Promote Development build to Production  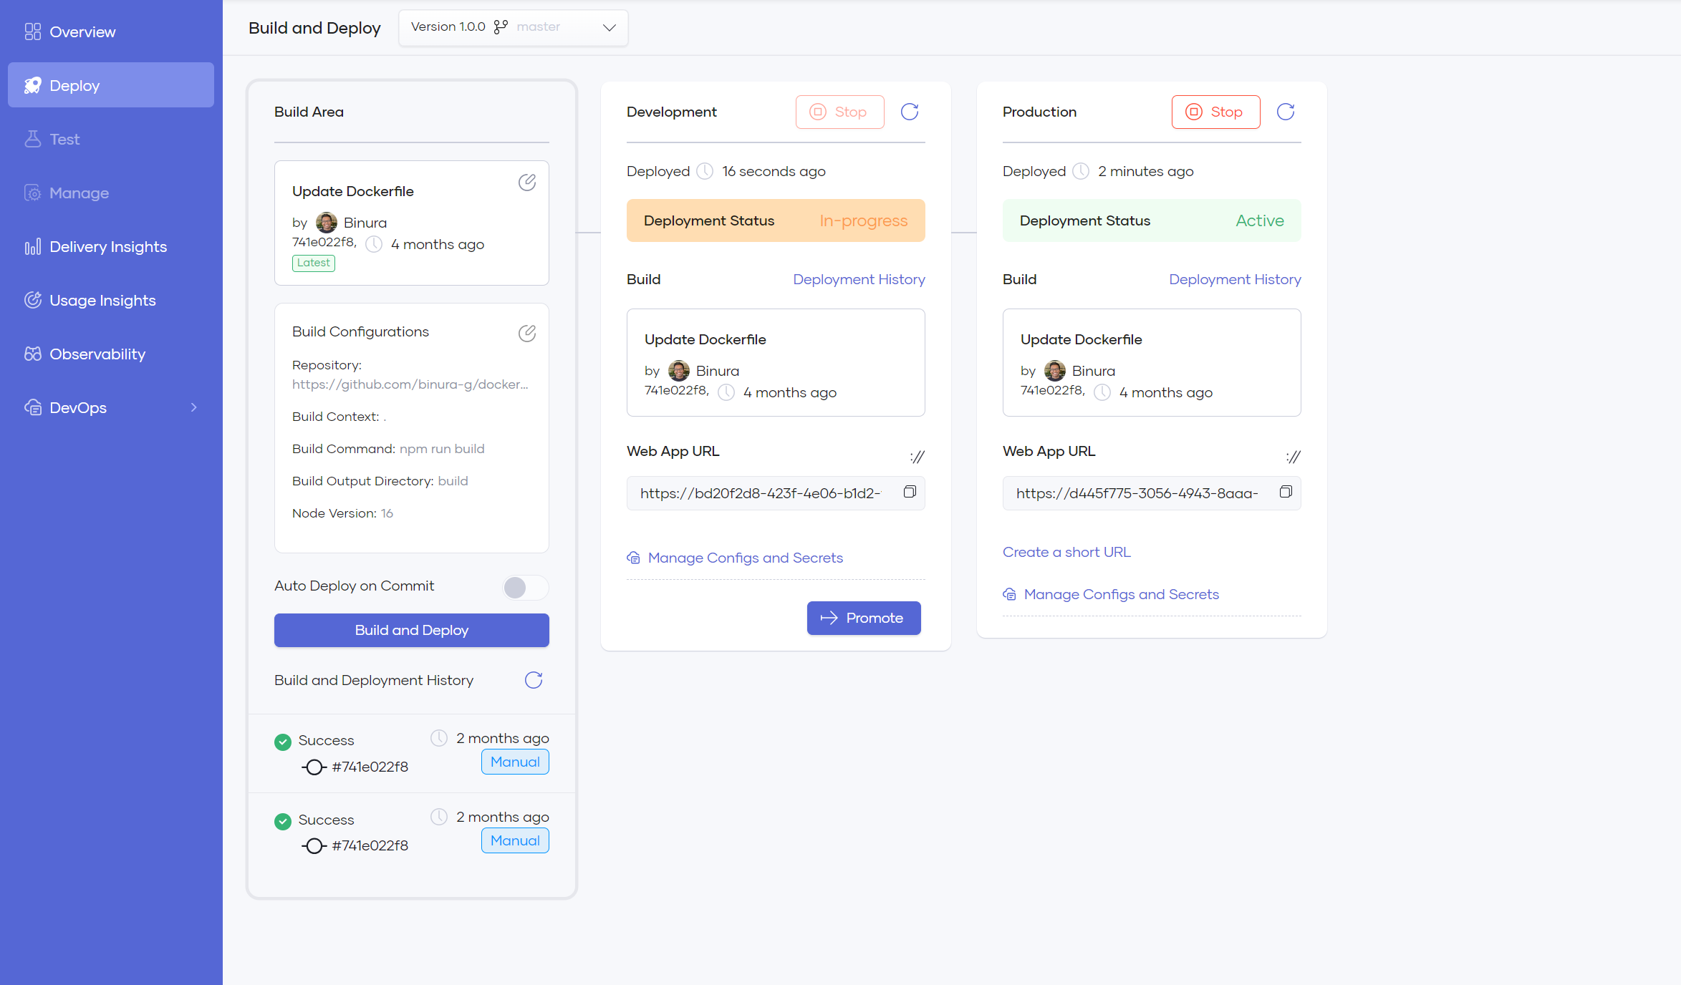[864, 618]
